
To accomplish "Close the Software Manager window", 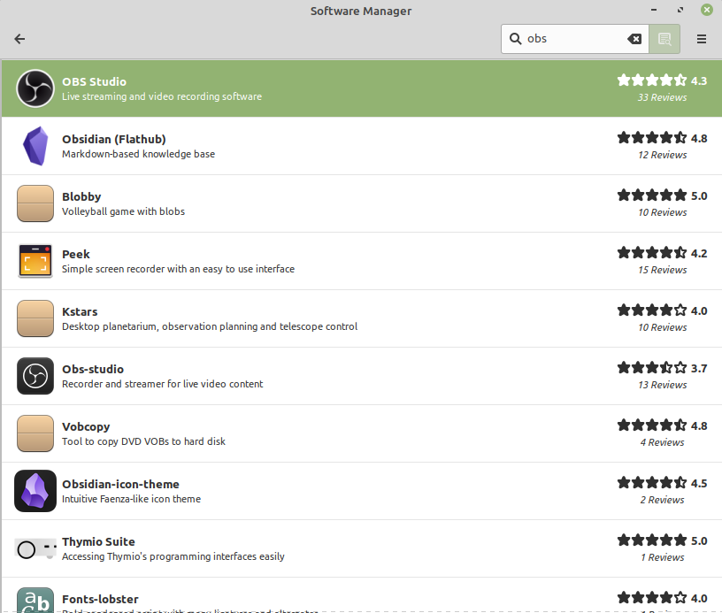I will point(707,10).
